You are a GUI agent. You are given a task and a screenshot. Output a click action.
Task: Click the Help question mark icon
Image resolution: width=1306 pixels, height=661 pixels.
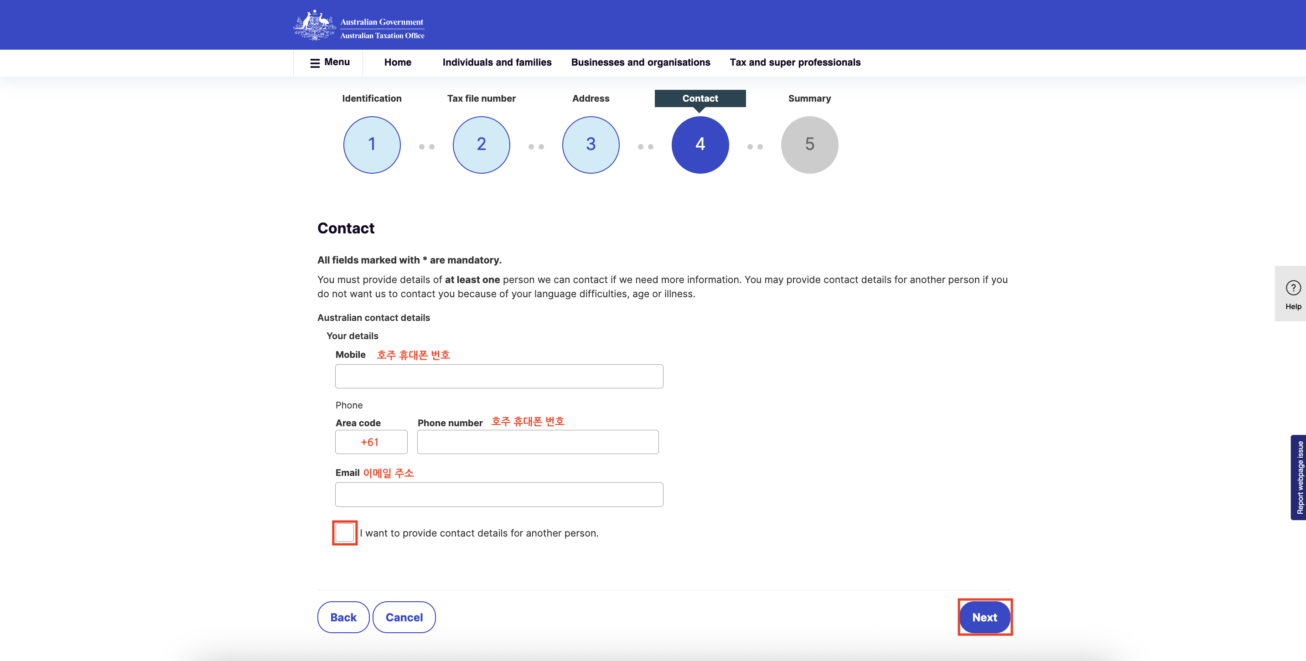click(x=1293, y=288)
